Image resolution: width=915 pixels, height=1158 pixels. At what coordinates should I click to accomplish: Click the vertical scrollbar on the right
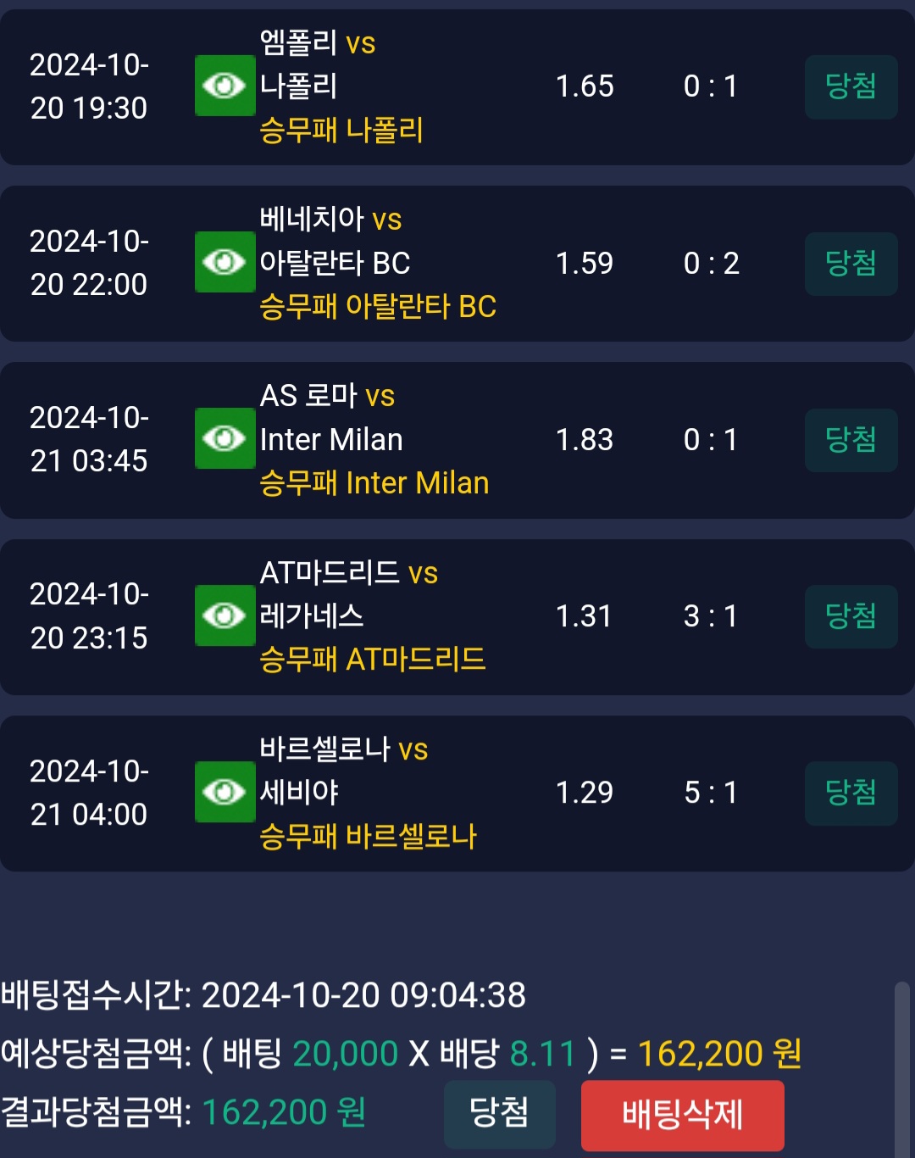pyautogui.click(x=903, y=1068)
